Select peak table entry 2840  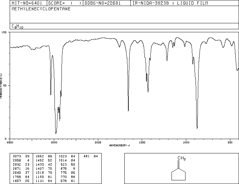[17, 173]
